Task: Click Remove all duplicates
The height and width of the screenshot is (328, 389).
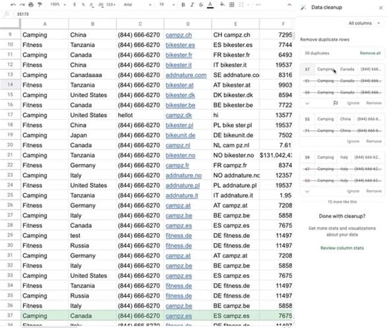Action: (x=370, y=53)
